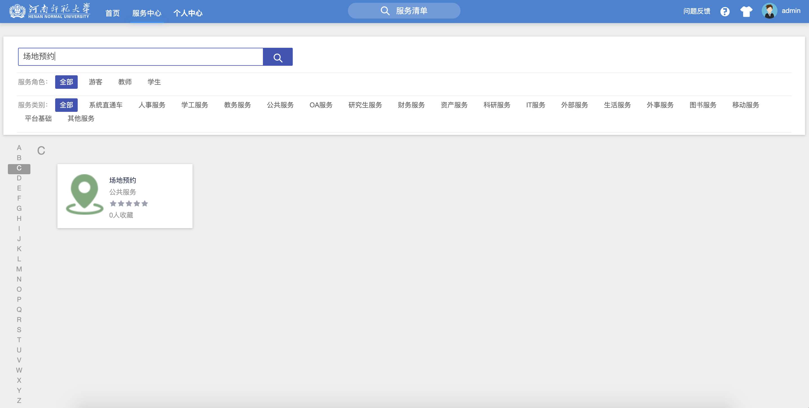Filter by 公共服务 category
This screenshot has height=408, width=809.
click(280, 105)
